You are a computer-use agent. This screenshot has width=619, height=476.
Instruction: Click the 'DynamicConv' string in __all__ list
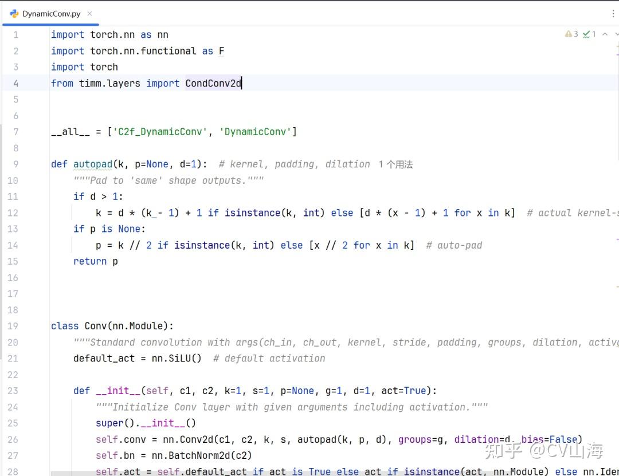(x=255, y=132)
